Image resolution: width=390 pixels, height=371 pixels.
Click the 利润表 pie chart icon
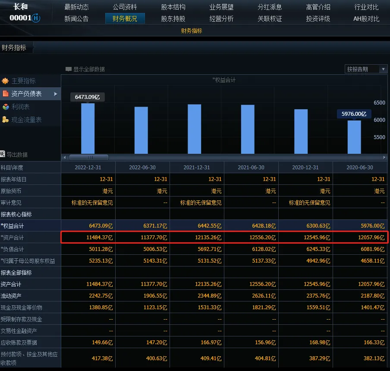click(x=5, y=107)
